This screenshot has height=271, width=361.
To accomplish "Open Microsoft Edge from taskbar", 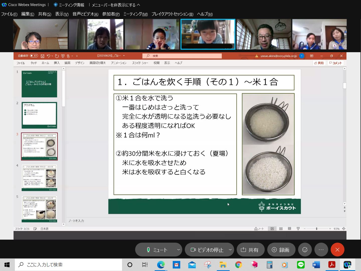I will [161, 265].
